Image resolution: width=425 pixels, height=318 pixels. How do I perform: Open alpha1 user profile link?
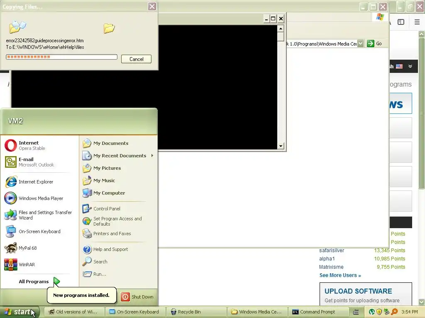point(327,259)
